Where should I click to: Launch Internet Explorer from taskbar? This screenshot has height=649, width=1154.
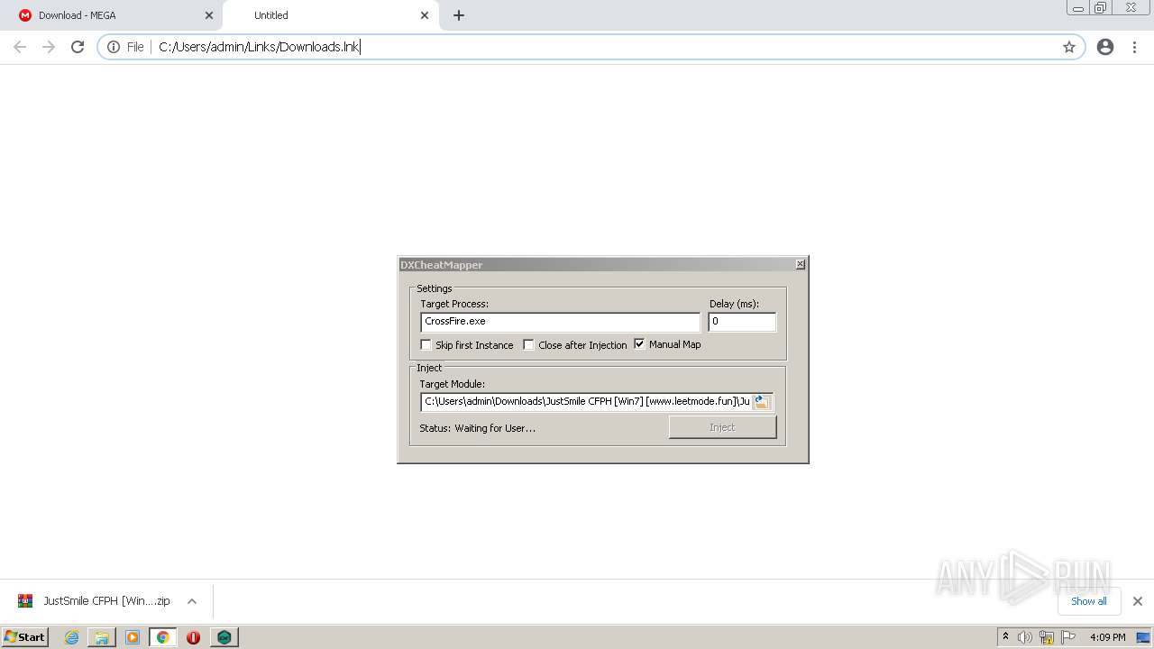pyautogui.click(x=71, y=637)
